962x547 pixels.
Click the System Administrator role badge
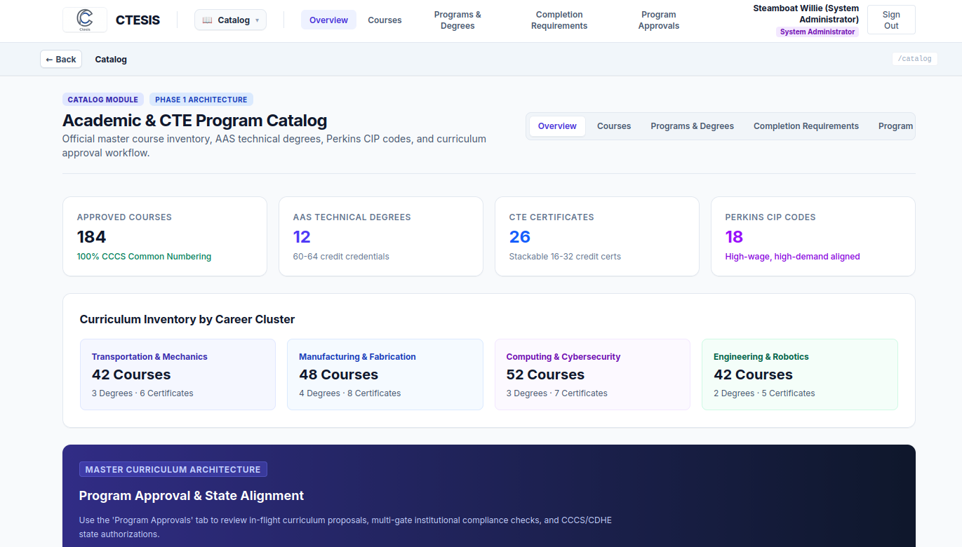coord(817,32)
